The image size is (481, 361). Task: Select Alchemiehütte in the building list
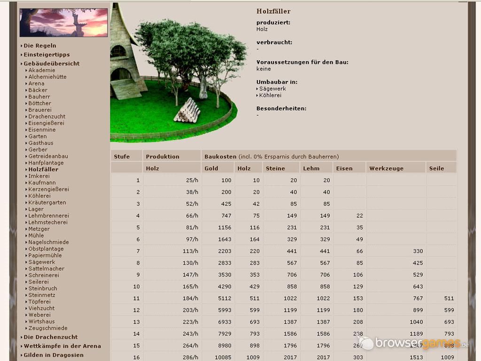click(47, 77)
